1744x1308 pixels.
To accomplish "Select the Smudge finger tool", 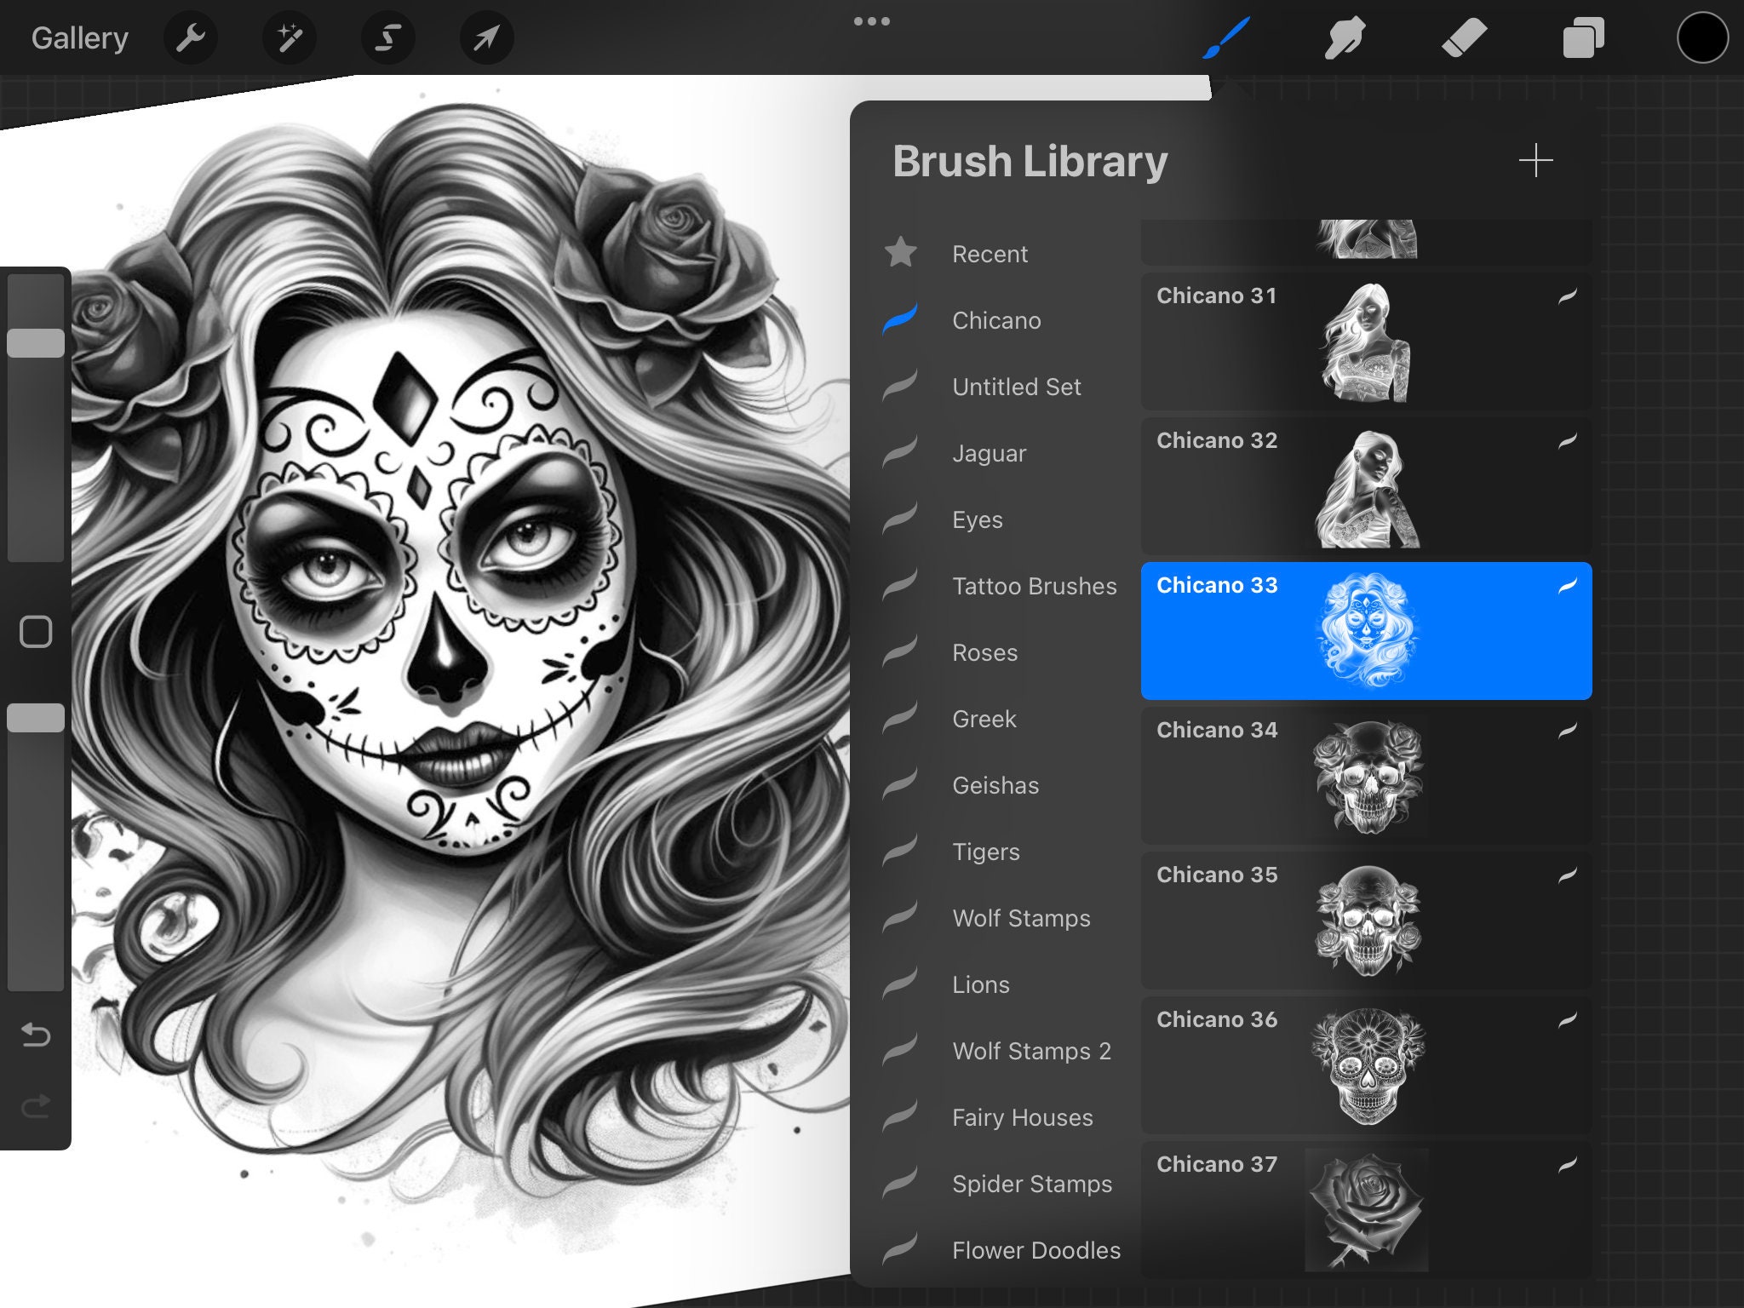I will (x=1345, y=38).
